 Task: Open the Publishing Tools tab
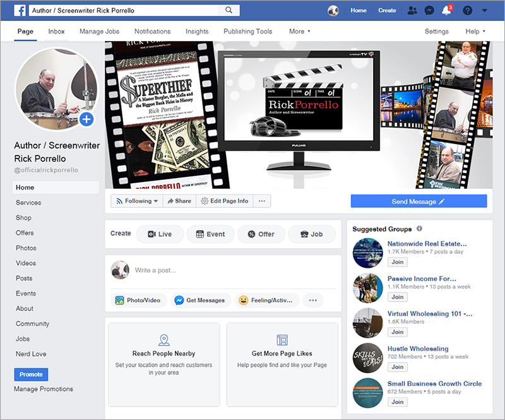tap(248, 31)
